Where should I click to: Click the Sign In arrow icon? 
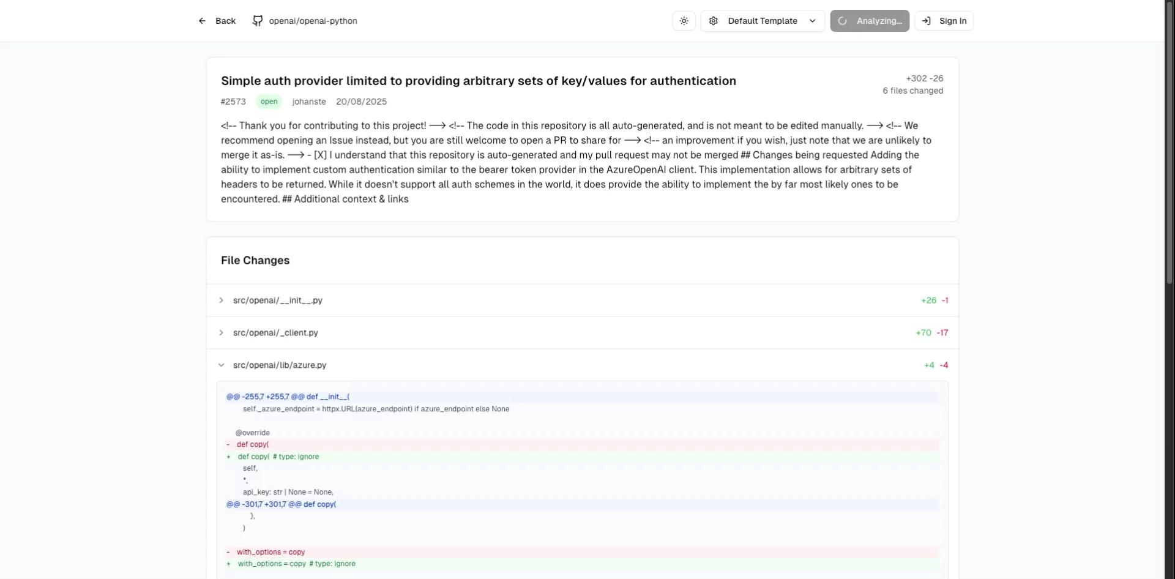[927, 21]
